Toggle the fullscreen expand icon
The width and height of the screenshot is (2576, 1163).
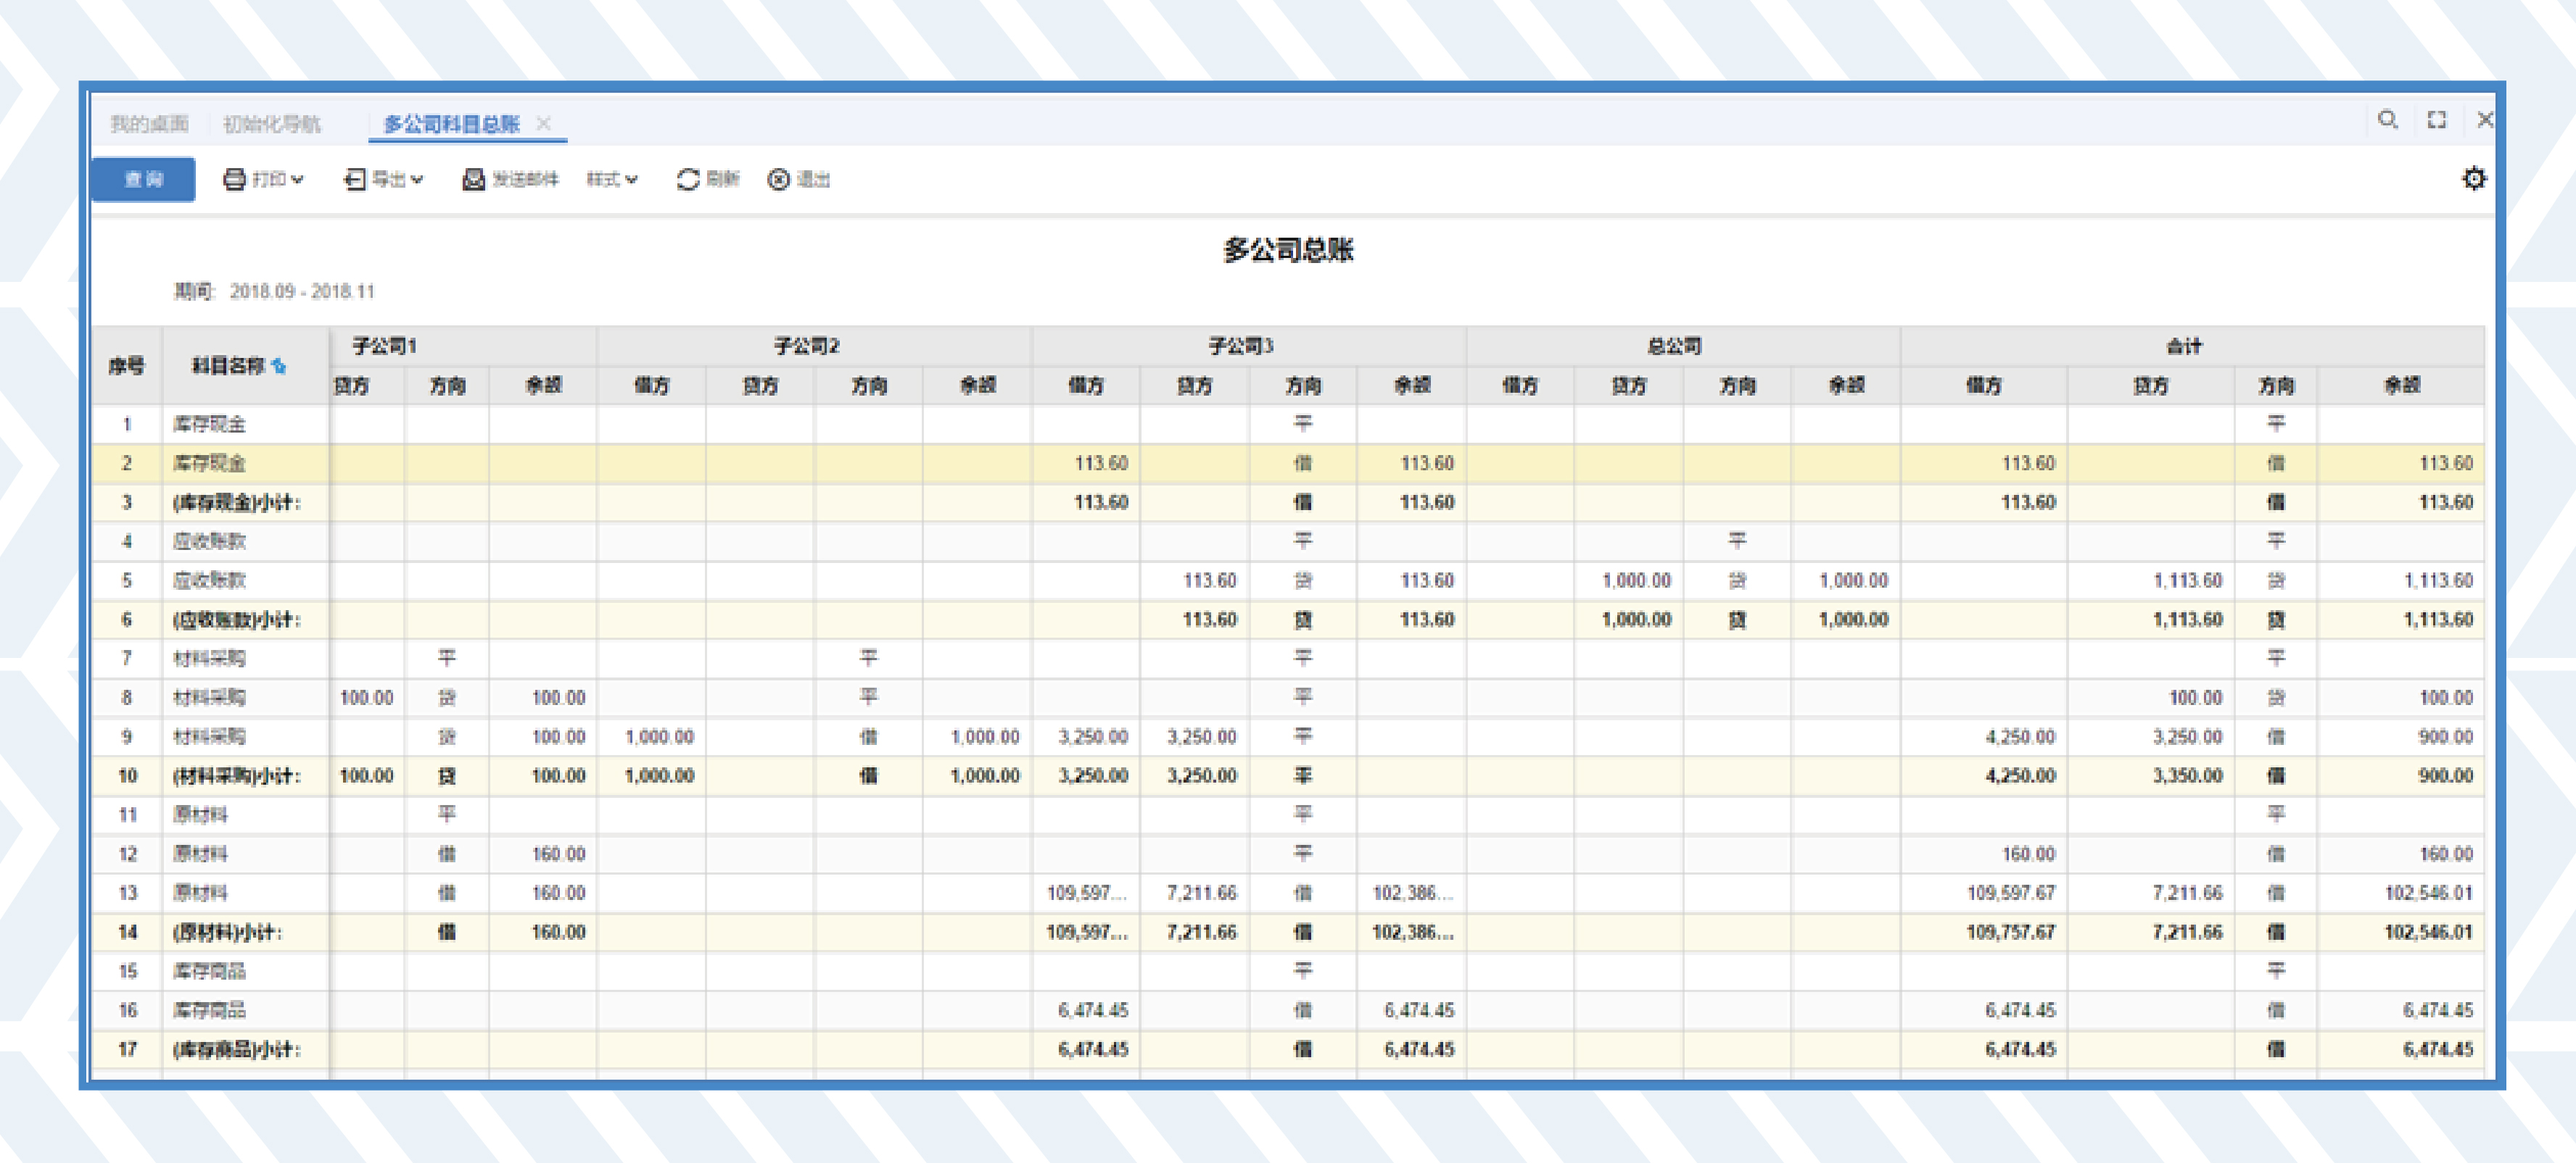[x=2437, y=120]
